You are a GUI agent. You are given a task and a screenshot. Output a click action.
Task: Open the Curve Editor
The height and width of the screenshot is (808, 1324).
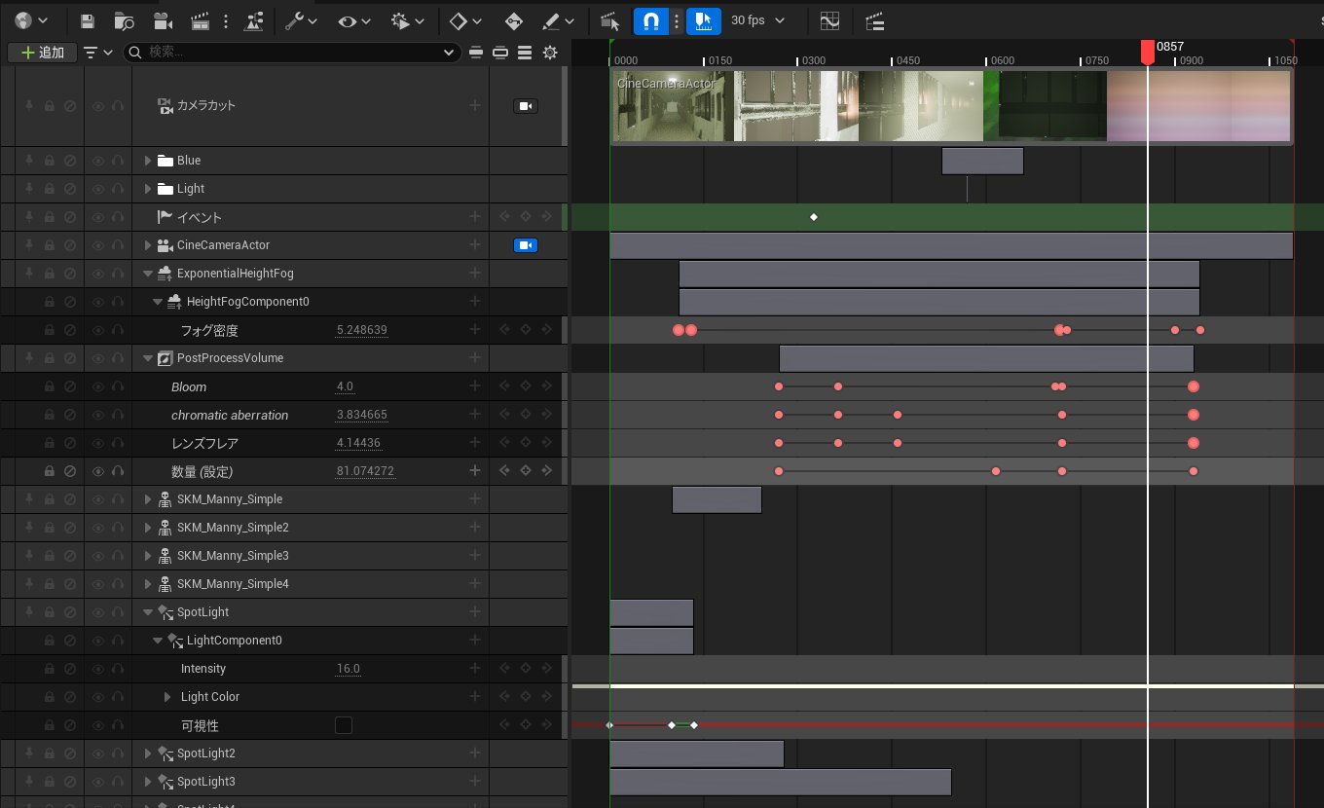click(829, 20)
